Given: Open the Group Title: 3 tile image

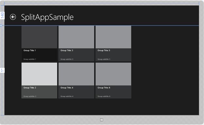Looking at the screenshot, I should [x=76, y=37].
